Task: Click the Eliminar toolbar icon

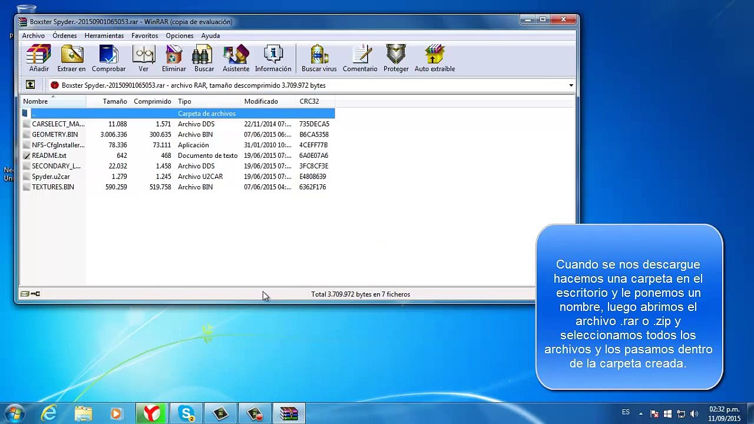Action: click(174, 55)
